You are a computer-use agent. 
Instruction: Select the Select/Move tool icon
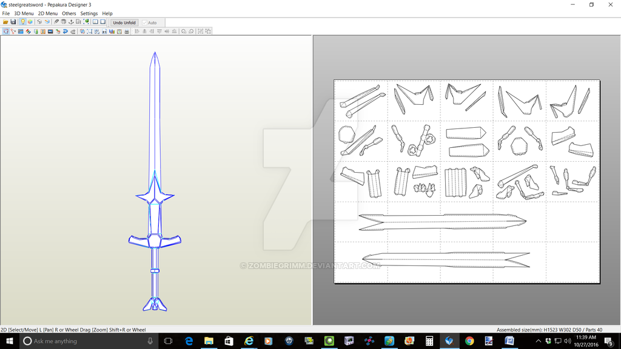click(5, 32)
